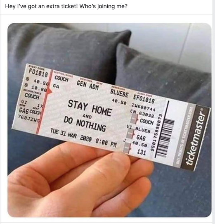This screenshot has height=224, width=215.
Task: Open the ticket photo in the post
Action: click(x=109, y=120)
